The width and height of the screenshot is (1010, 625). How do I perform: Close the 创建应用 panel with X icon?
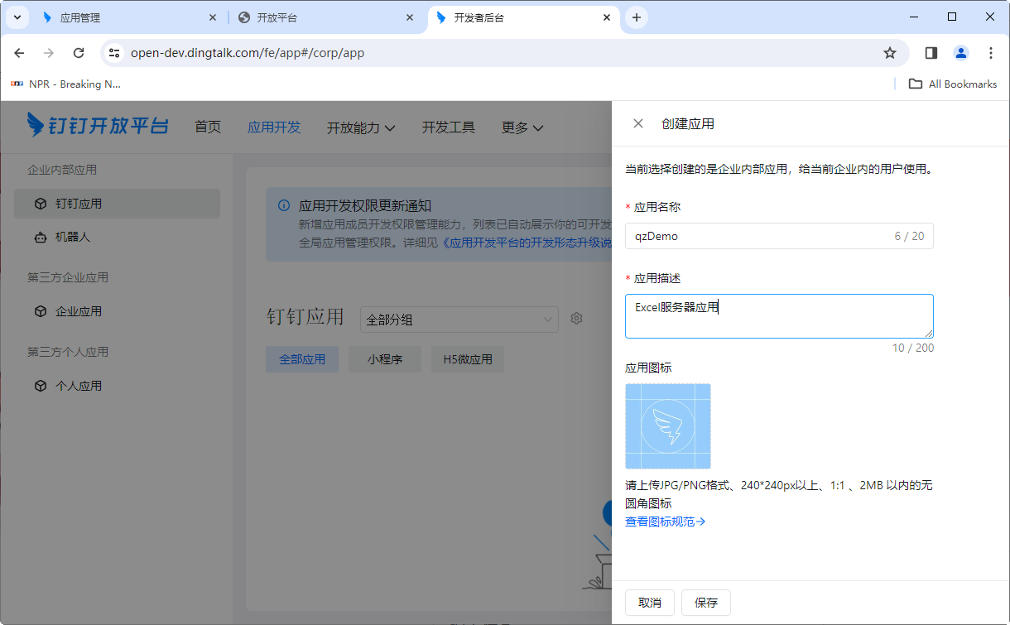pyautogui.click(x=637, y=123)
